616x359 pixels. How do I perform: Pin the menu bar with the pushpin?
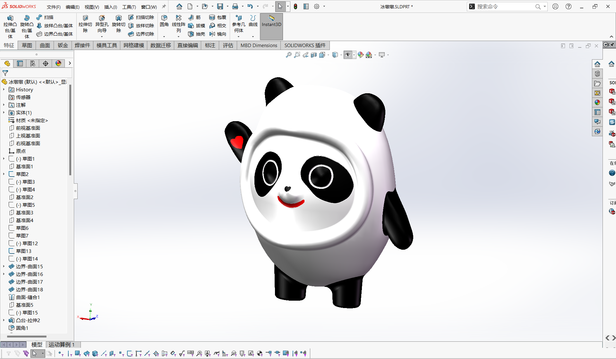click(164, 6)
